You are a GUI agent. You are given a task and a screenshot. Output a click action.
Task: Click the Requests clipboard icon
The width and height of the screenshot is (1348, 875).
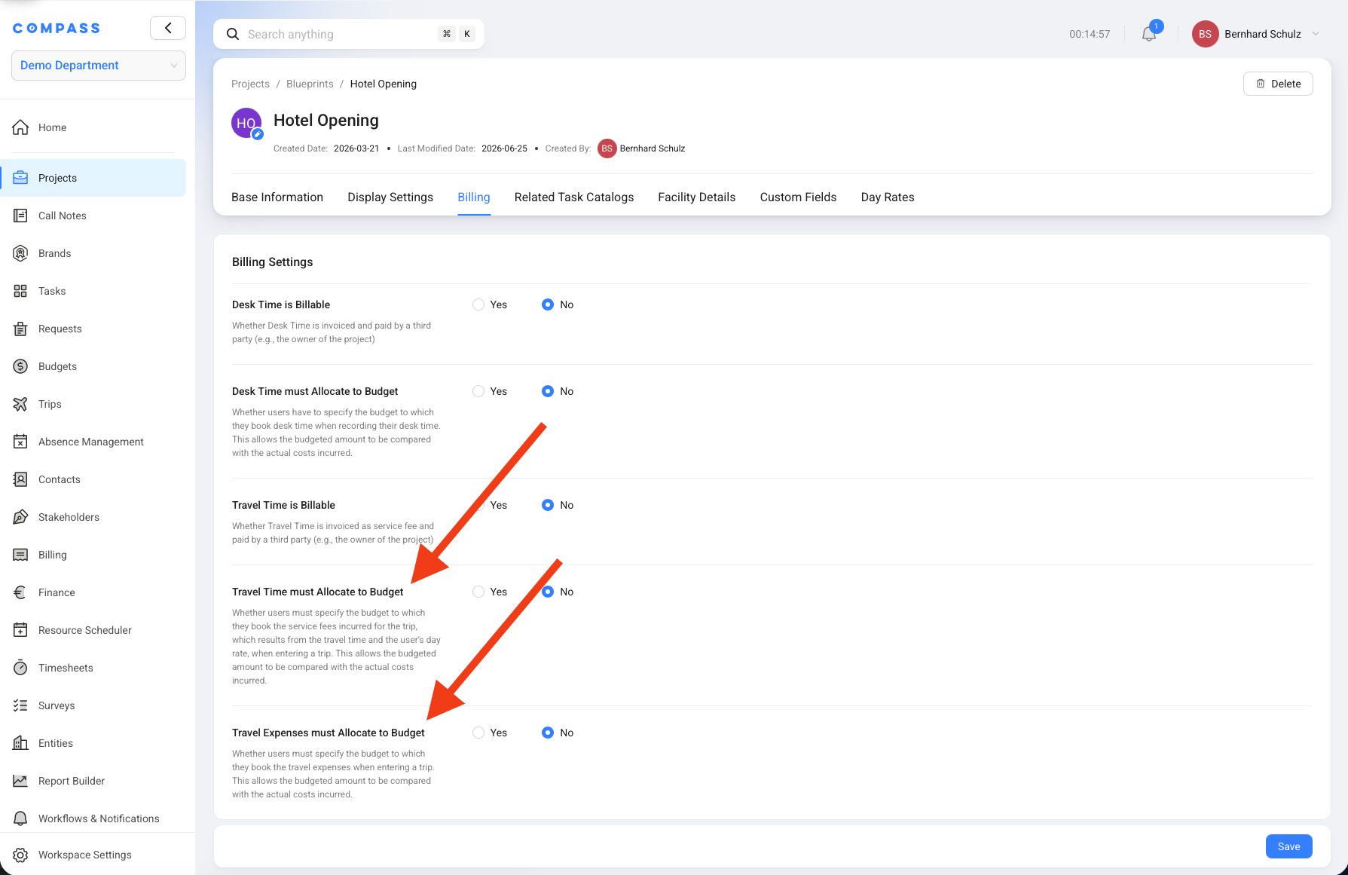click(x=20, y=329)
